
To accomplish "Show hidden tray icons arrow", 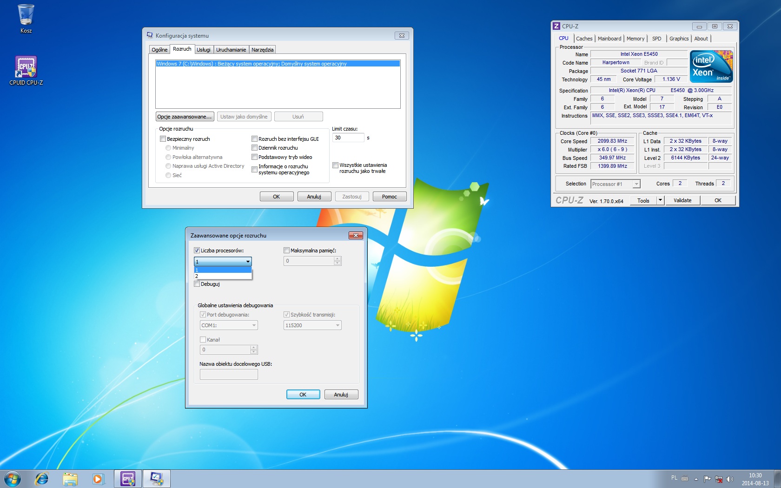I will click(x=696, y=479).
